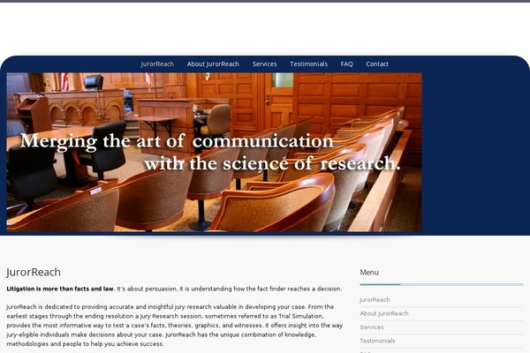
Task: Open JurorReach in top navigation bar
Action: 157,64
